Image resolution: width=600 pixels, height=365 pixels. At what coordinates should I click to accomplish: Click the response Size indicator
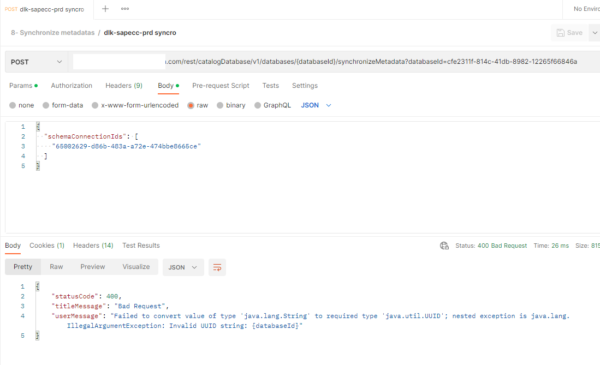(588, 246)
